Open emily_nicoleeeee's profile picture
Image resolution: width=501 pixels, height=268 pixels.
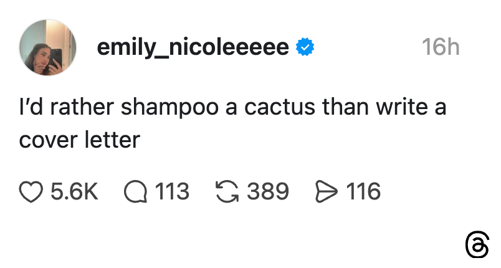(x=48, y=47)
